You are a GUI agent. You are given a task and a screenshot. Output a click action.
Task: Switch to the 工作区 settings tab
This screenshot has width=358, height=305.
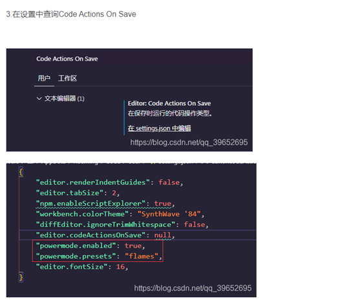tap(67, 79)
